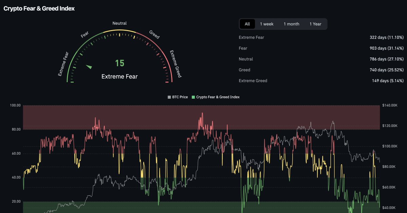The width and height of the screenshot is (407, 213).
Task: Click the Greed label on the gauge arc
Action: (x=154, y=34)
